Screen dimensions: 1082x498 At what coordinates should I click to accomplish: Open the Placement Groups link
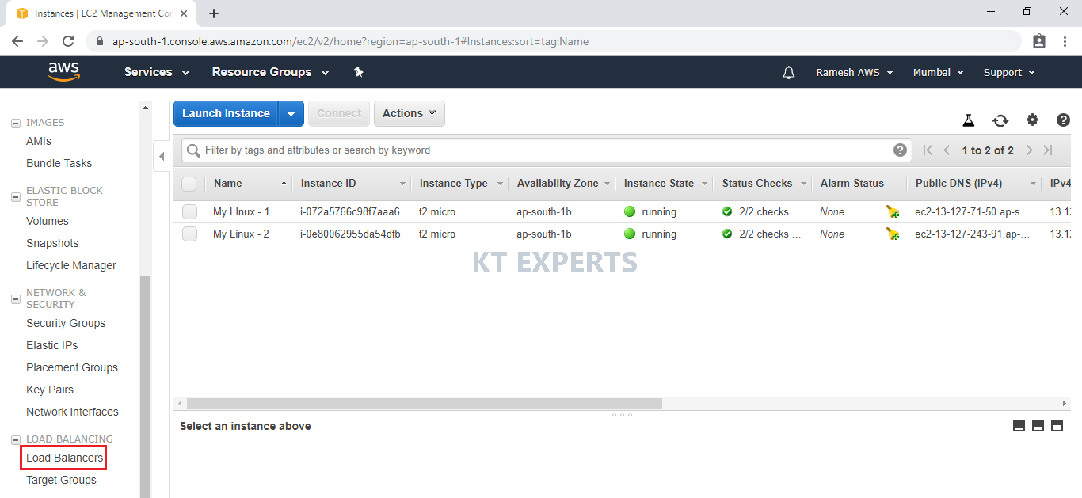tap(72, 367)
